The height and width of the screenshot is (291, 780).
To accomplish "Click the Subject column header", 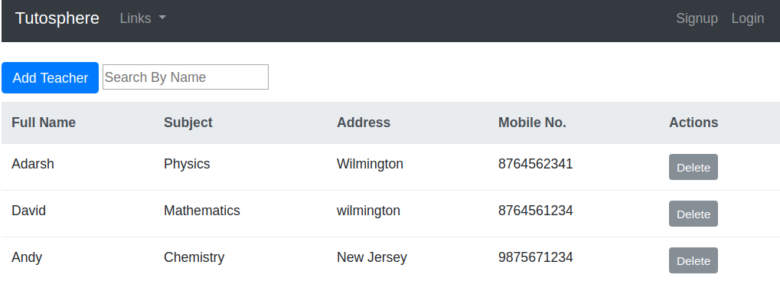I will pos(188,123).
